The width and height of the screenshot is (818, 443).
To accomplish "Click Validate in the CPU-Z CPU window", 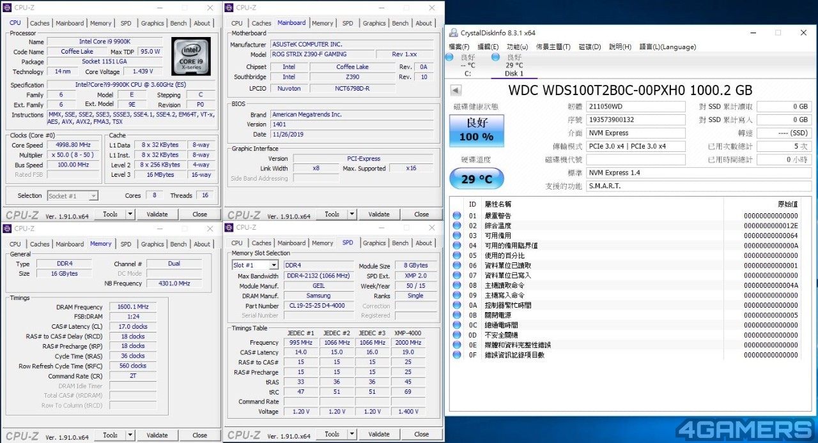I will click(x=157, y=214).
